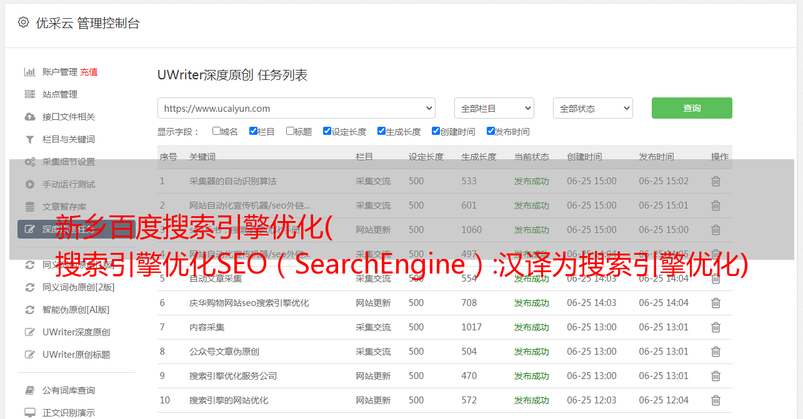Click keyword 内容采集 in row 7
Image resolution: width=803 pixels, height=419 pixels.
(x=207, y=327)
